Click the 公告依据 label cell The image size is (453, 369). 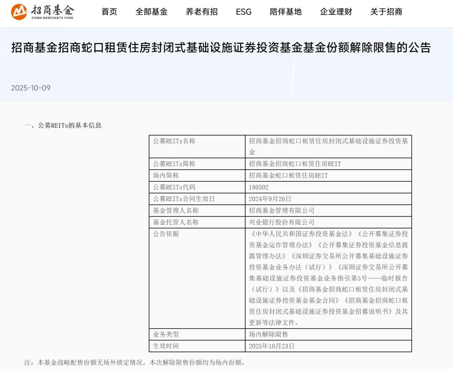coord(197,278)
